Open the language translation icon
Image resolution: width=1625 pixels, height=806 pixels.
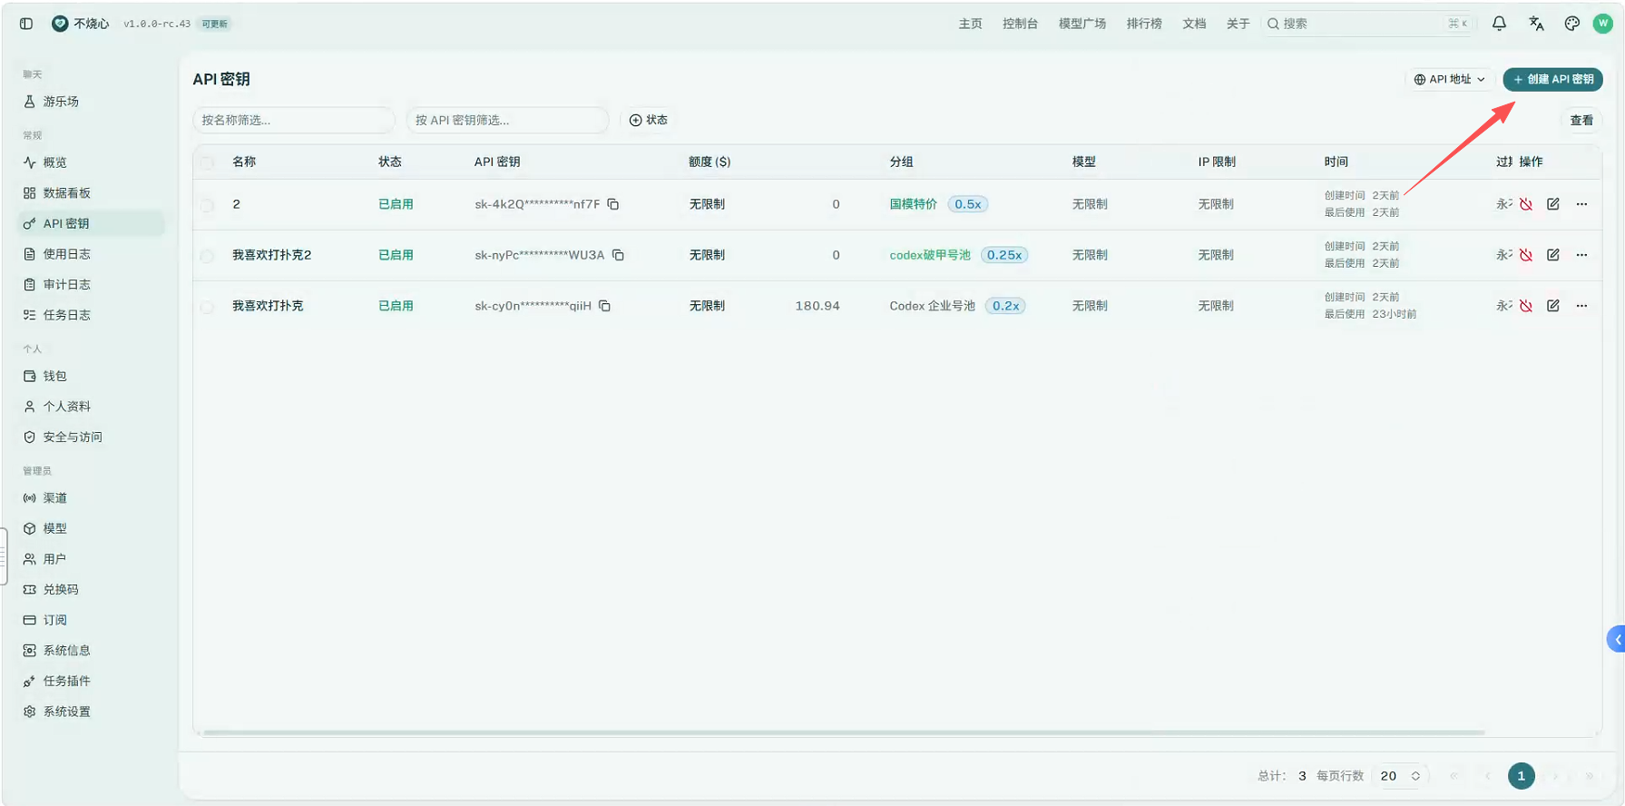[1536, 24]
